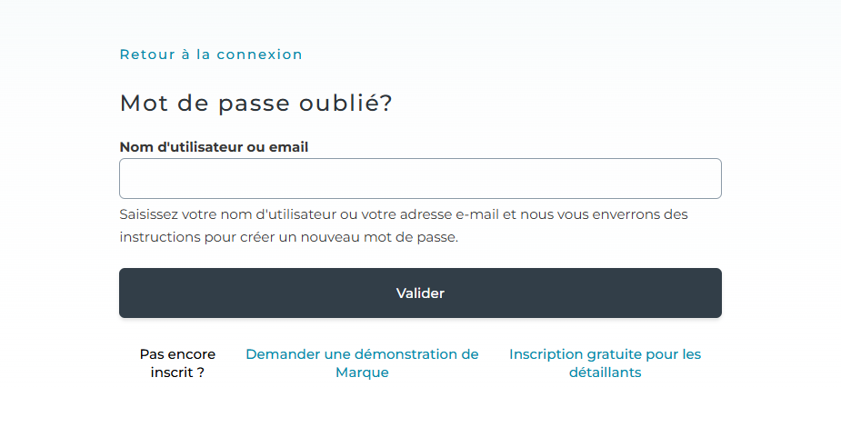Click the username or email input field
This screenshot has height=427, width=841.
point(420,179)
